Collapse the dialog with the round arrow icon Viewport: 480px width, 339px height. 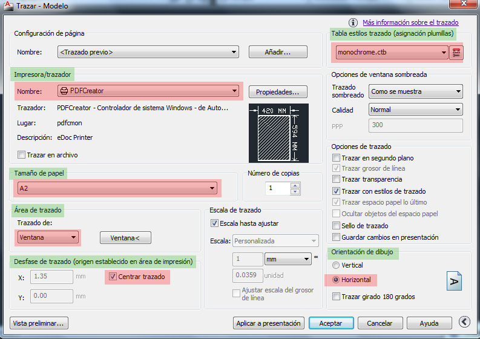tap(464, 321)
